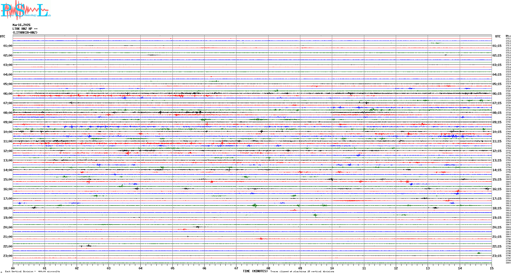Screen dimensions: 512x275
Task: Click the black event burst on 22:00 trace
Action: (x=88, y=246)
